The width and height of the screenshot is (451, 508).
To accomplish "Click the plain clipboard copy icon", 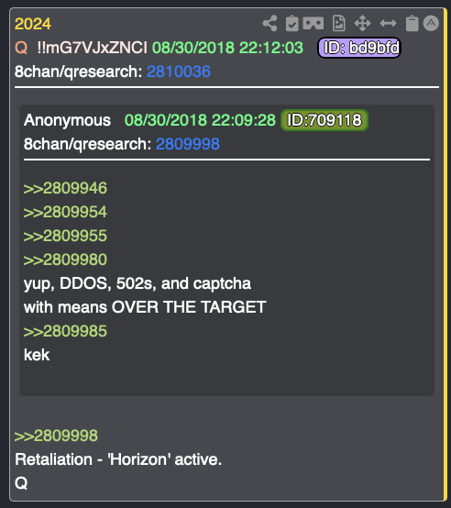I will 412,23.
